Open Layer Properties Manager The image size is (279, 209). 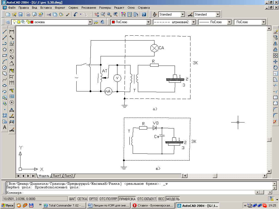[x=8, y=22]
